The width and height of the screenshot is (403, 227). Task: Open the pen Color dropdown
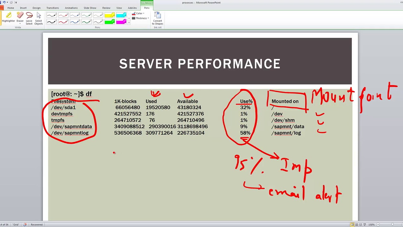(138, 14)
